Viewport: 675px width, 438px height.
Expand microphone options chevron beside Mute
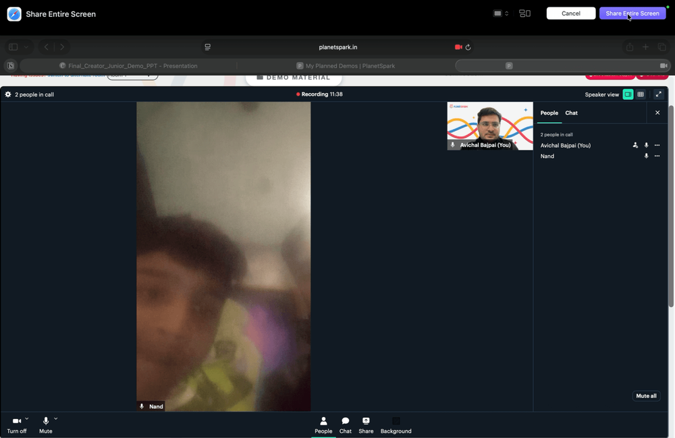click(x=55, y=418)
